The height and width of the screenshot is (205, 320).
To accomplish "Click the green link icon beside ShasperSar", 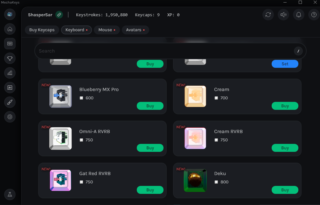I will coord(59,15).
